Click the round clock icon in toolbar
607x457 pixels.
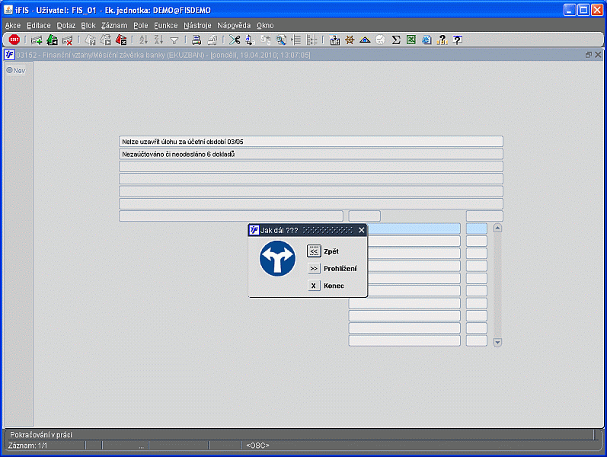click(381, 40)
